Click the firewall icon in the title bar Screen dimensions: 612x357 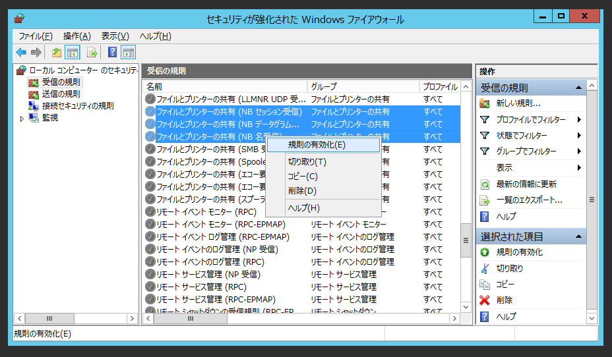point(19,18)
